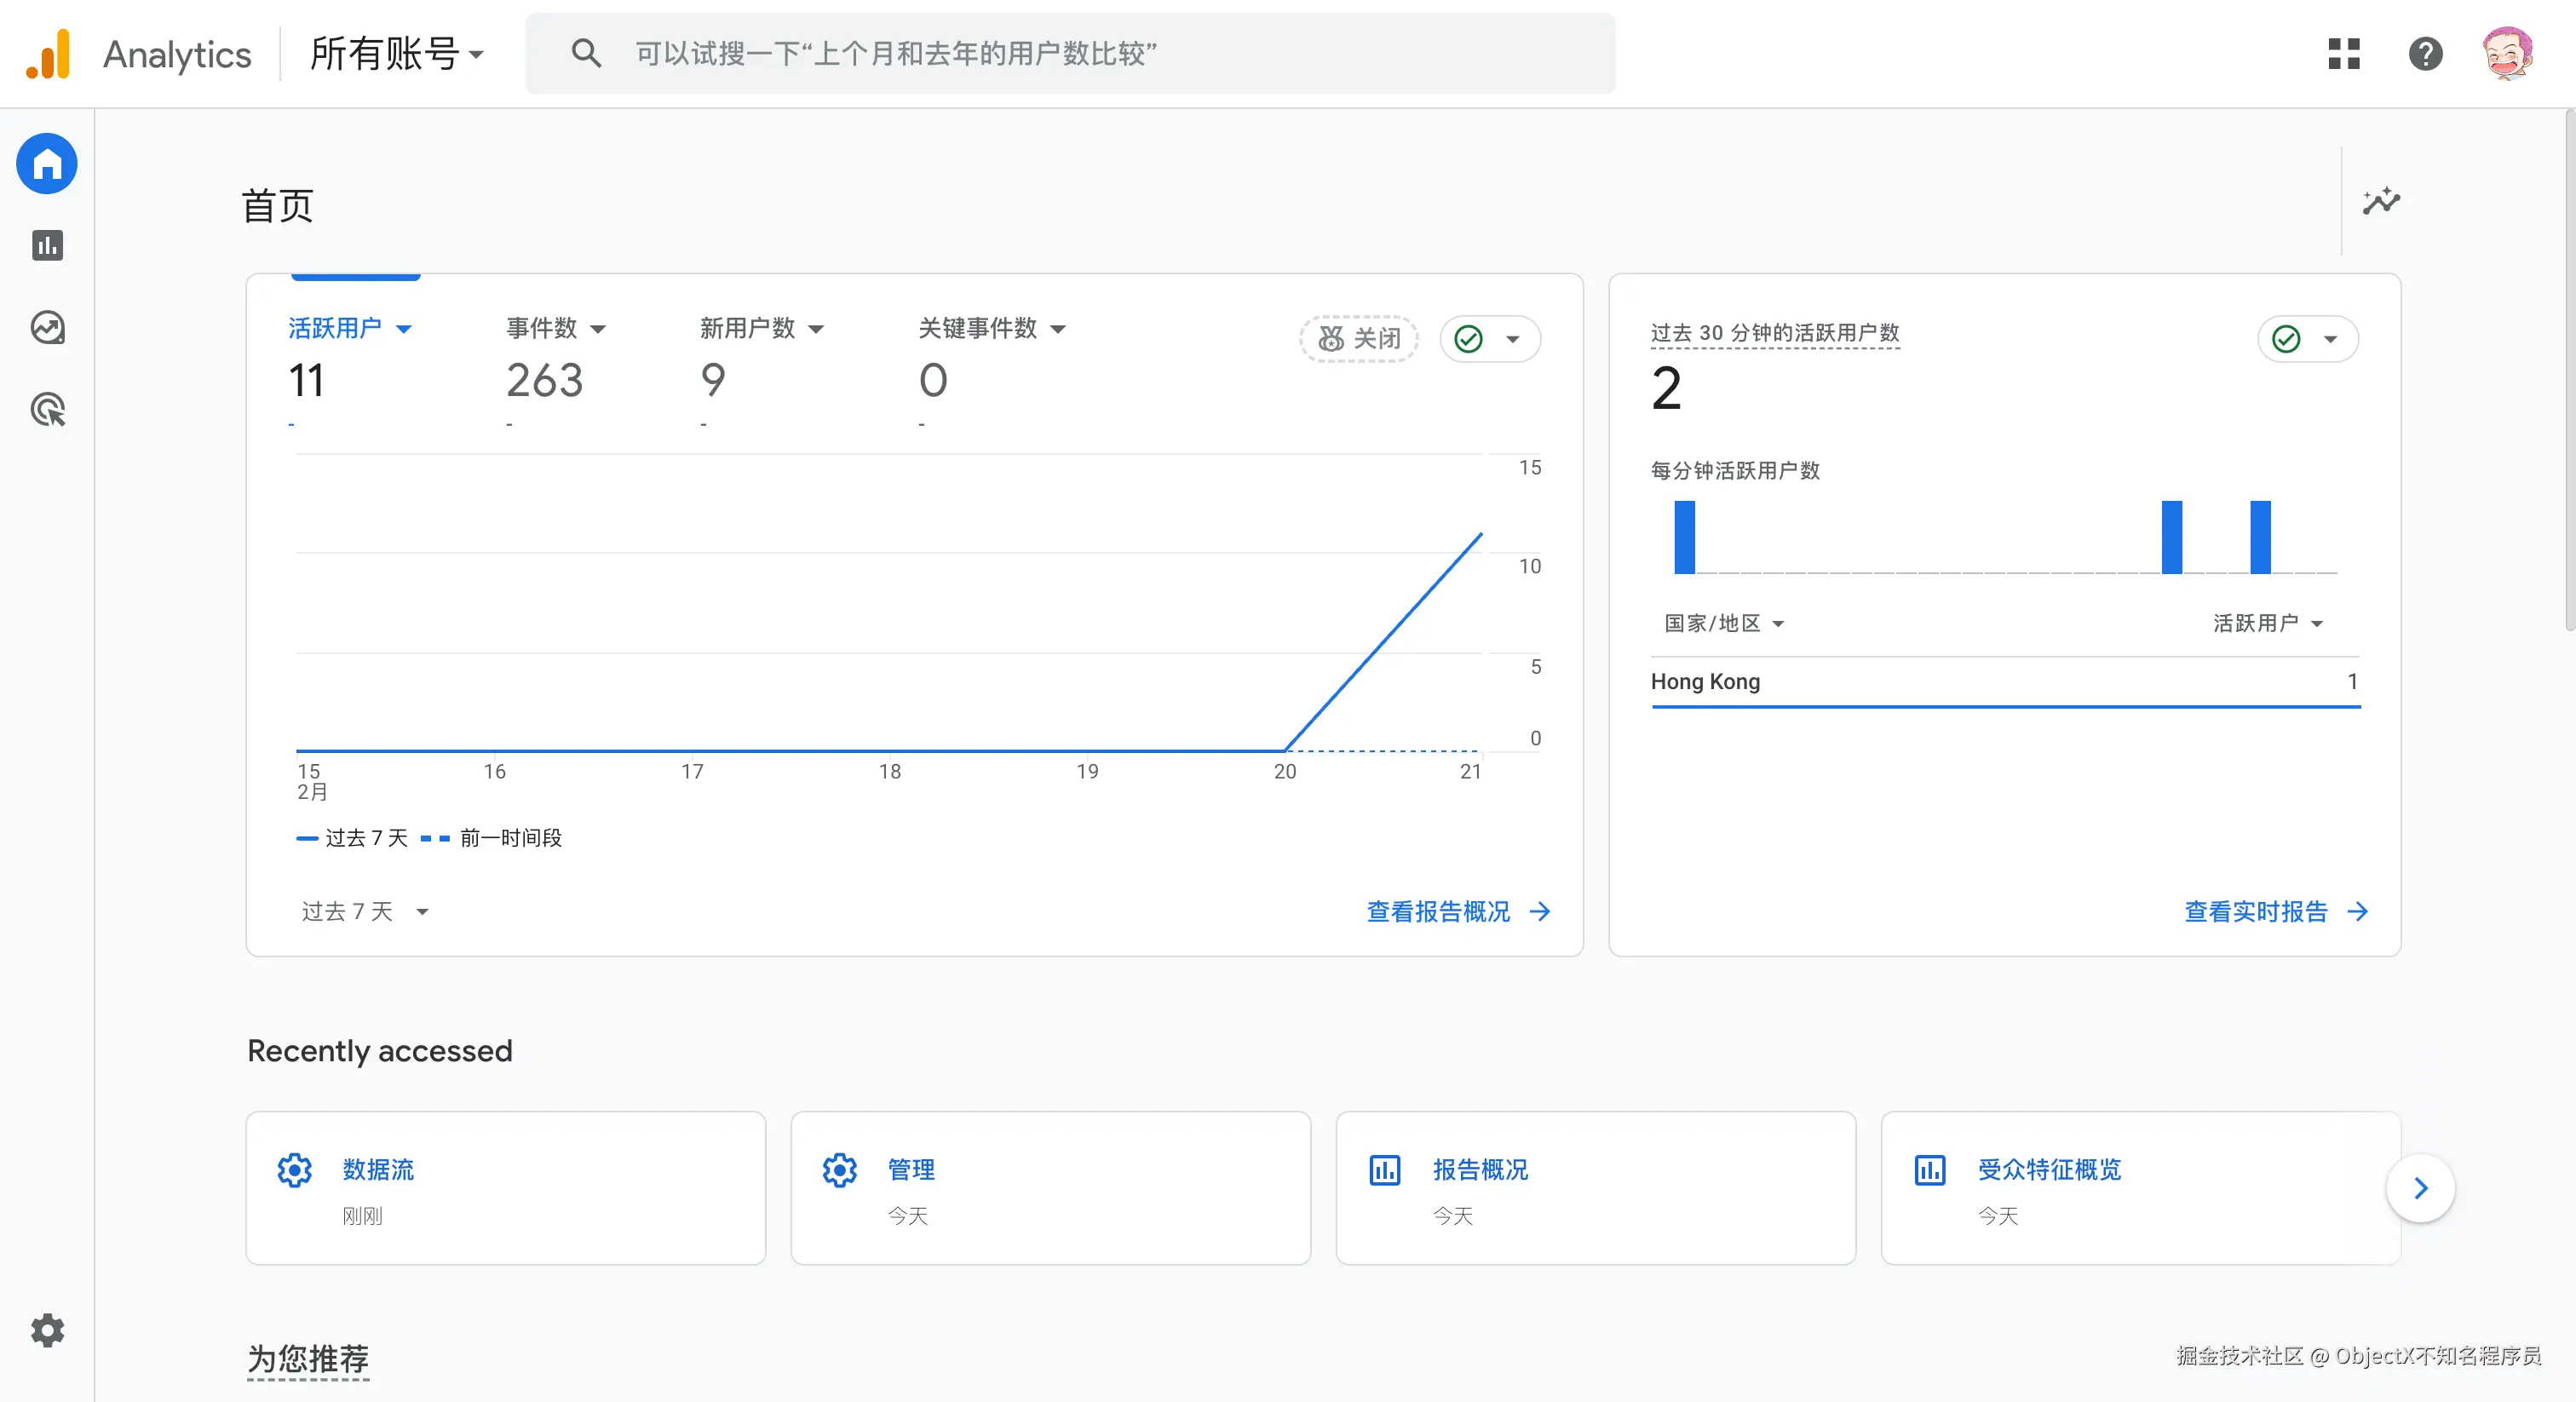Click the help question mark icon
Screen dimensions: 2576x1402
coord(2425,54)
